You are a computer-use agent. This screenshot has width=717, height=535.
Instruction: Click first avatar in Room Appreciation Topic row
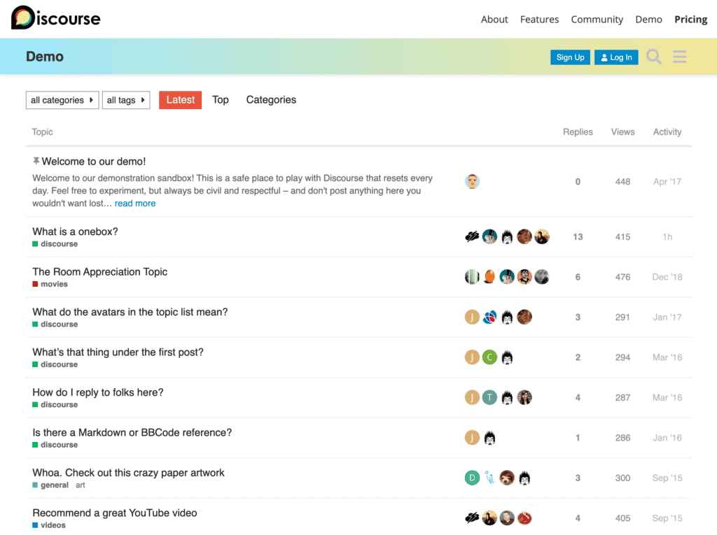(x=472, y=277)
